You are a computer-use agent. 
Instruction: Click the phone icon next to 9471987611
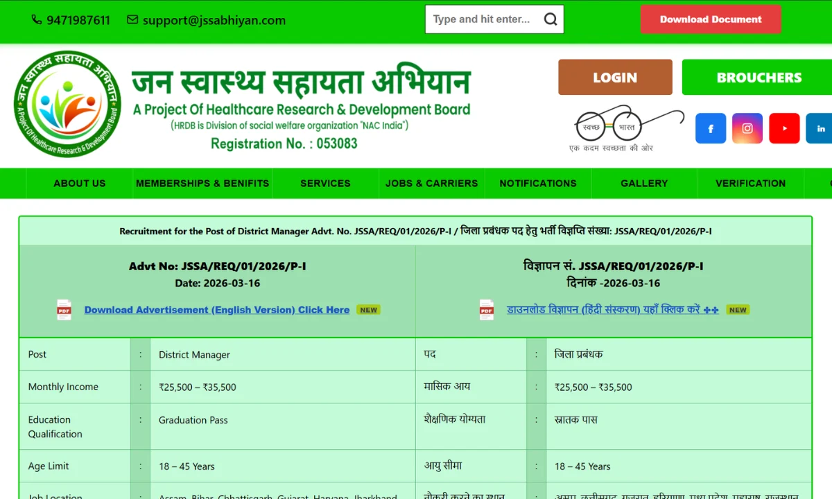(x=36, y=20)
